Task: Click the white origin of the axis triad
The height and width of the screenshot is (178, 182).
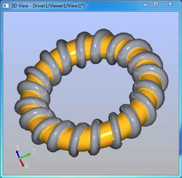Action: tap(19, 159)
